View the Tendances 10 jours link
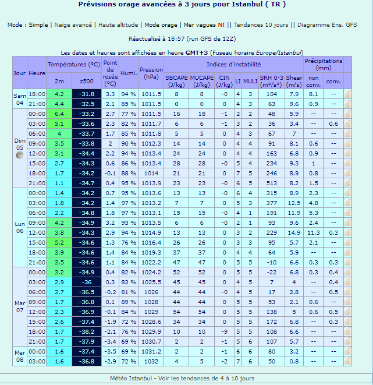 click(x=261, y=25)
